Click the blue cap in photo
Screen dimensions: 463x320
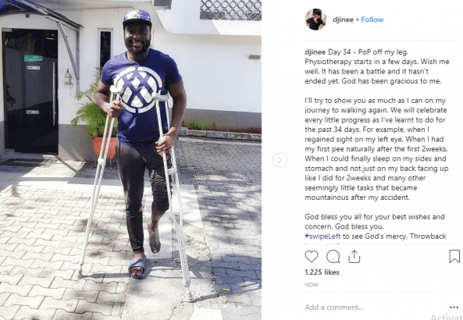(137, 17)
